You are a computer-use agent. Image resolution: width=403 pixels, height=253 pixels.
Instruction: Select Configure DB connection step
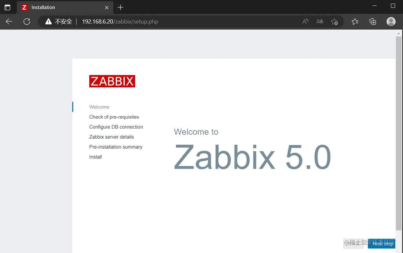[116, 127]
